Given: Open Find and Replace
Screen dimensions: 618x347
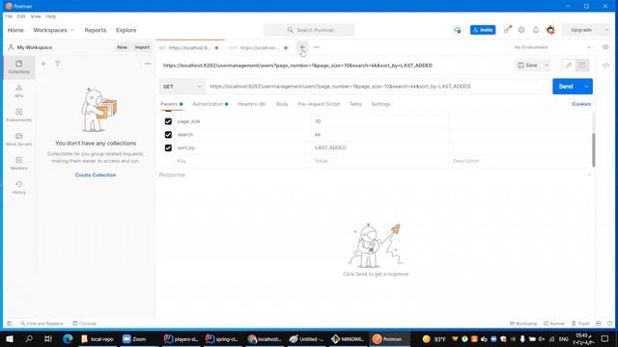Looking at the screenshot, I should [x=42, y=324].
